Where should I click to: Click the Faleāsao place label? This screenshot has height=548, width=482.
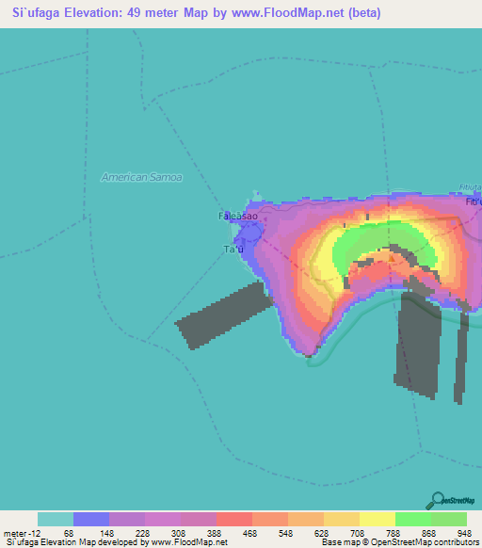238,216
